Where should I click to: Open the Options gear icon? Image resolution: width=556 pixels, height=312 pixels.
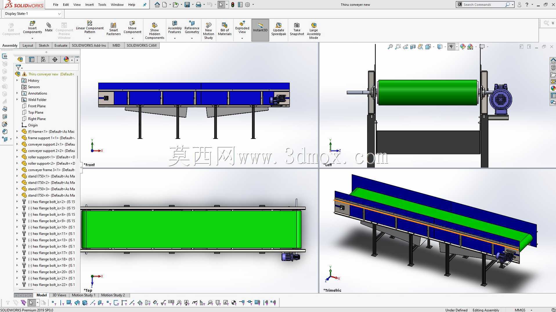[x=248, y=5]
